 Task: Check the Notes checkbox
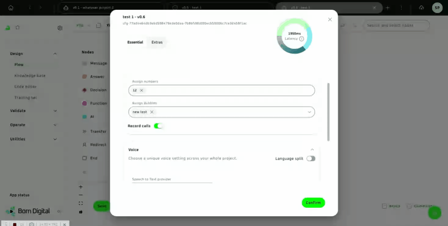coord(384,206)
